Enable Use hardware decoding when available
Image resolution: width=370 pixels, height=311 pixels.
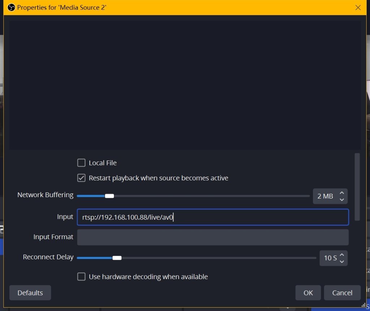(81, 277)
